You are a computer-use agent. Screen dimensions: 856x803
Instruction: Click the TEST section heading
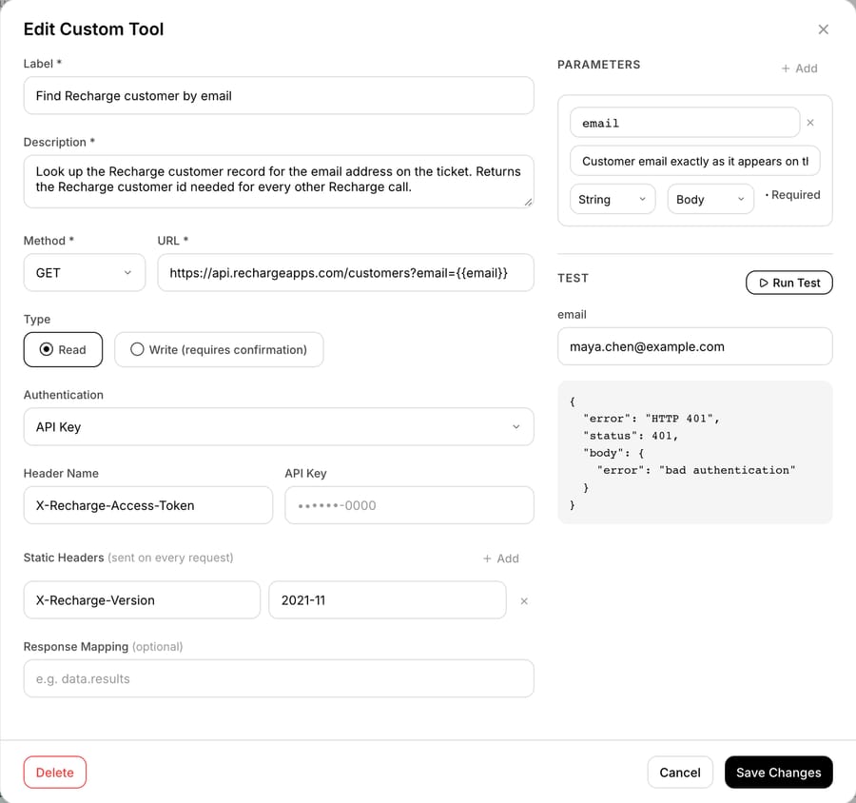(x=573, y=278)
